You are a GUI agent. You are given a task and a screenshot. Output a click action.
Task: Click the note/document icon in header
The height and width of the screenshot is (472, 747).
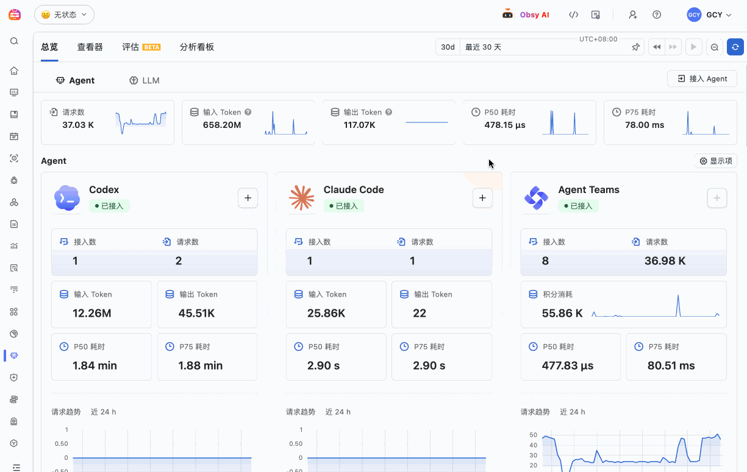coord(596,15)
